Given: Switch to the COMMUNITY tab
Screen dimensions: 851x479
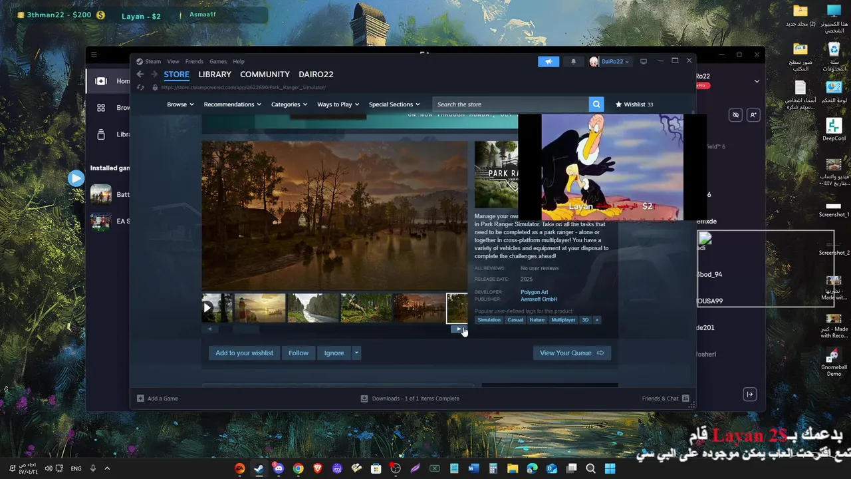Looking at the screenshot, I should (265, 75).
